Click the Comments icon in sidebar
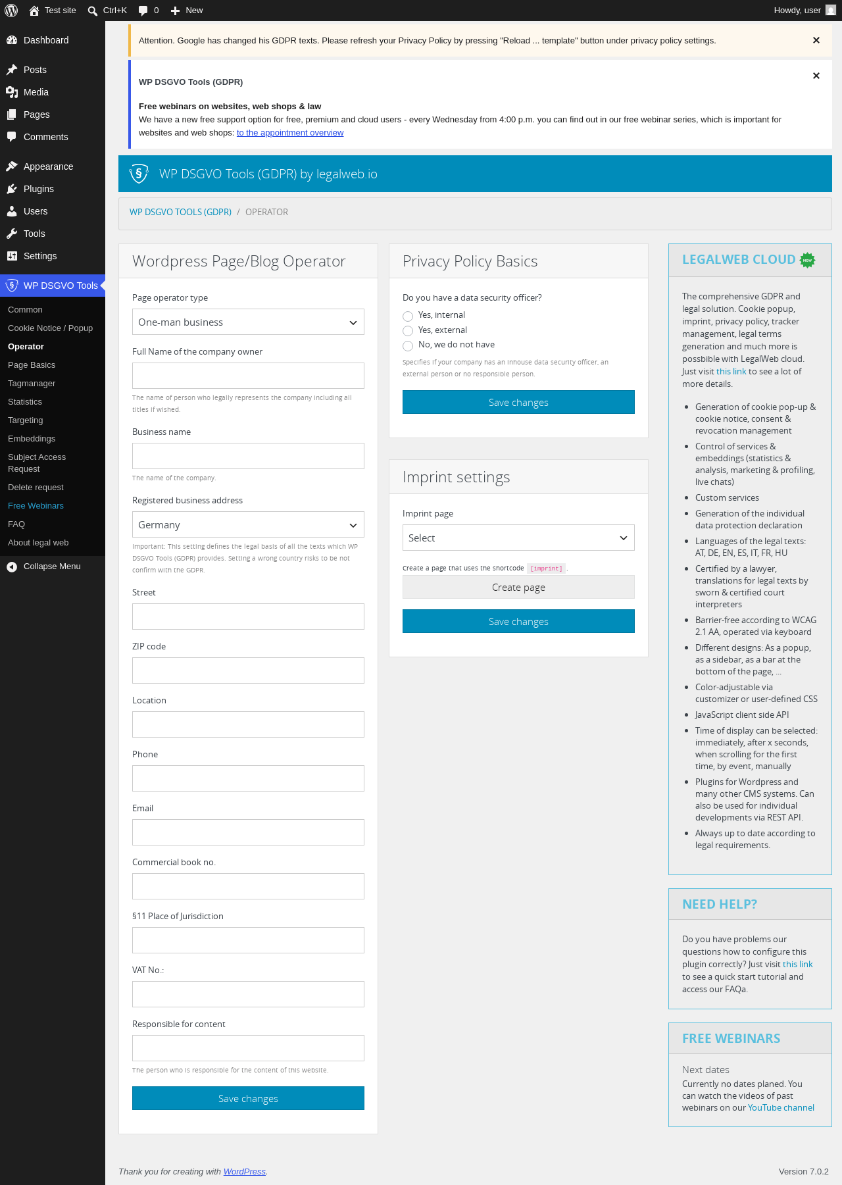 pos(12,137)
